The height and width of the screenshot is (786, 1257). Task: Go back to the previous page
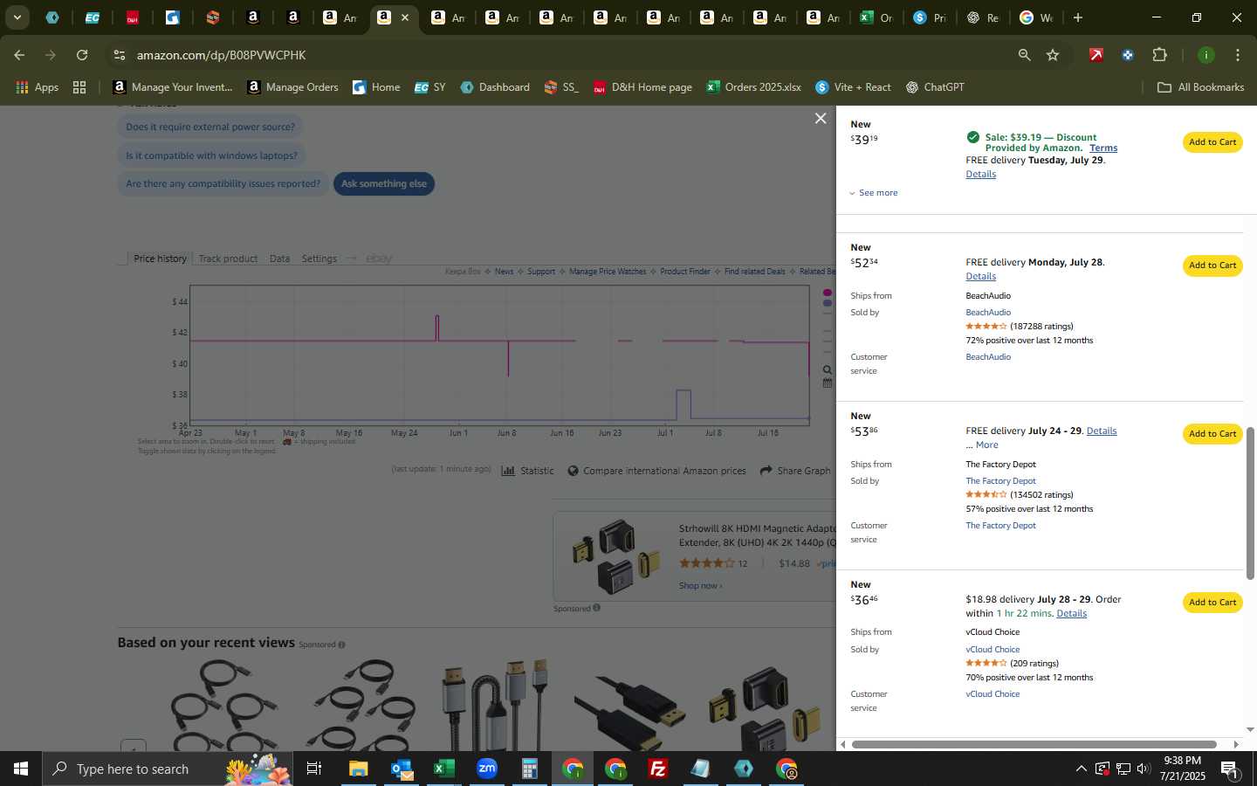point(19,55)
